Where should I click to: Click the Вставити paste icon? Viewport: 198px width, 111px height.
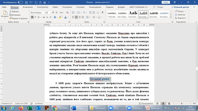pos(5,13)
